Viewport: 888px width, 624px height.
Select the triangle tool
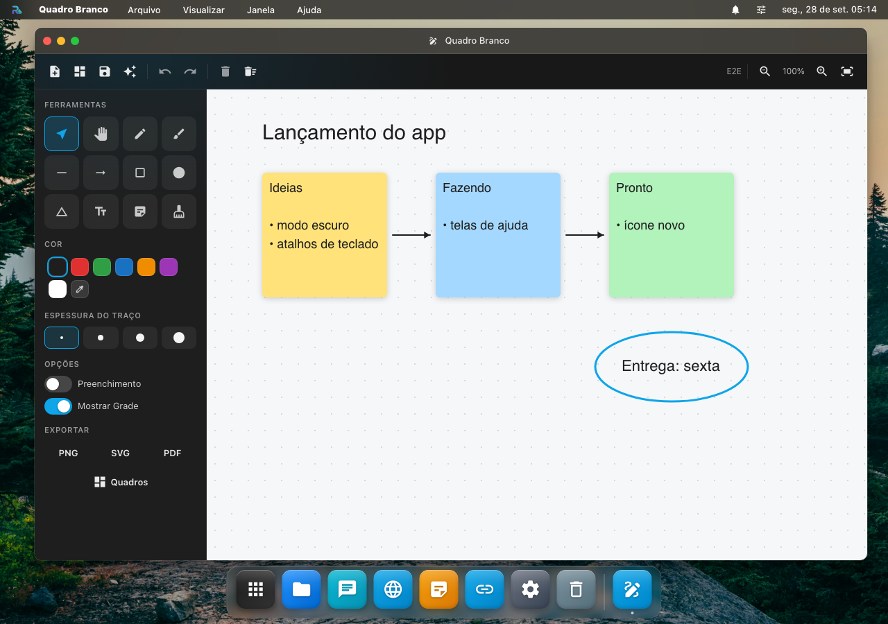pos(62,211)
